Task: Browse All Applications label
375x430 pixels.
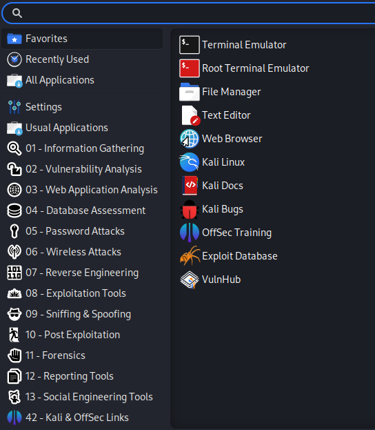Action: click(x=60, y=80)
